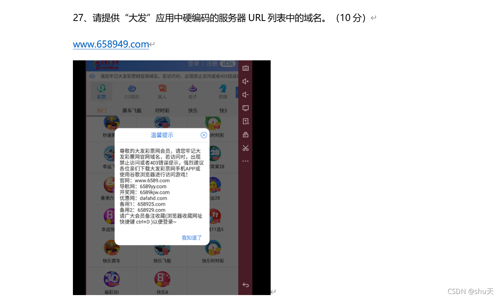Click the 官网：www.6589.com line

click(145, 180)
